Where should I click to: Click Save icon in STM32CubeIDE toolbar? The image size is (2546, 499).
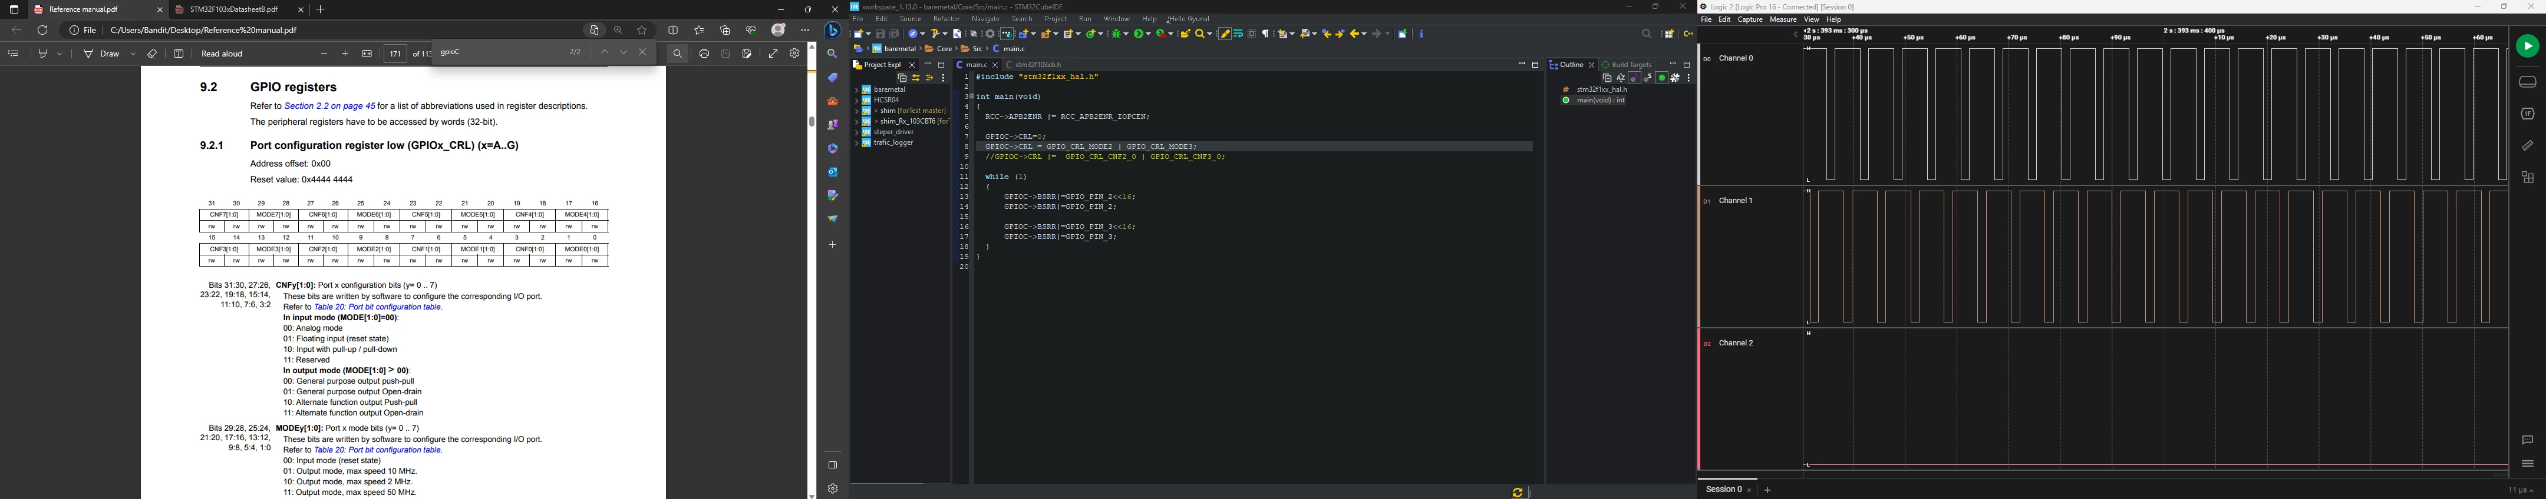tap(880, 34)
